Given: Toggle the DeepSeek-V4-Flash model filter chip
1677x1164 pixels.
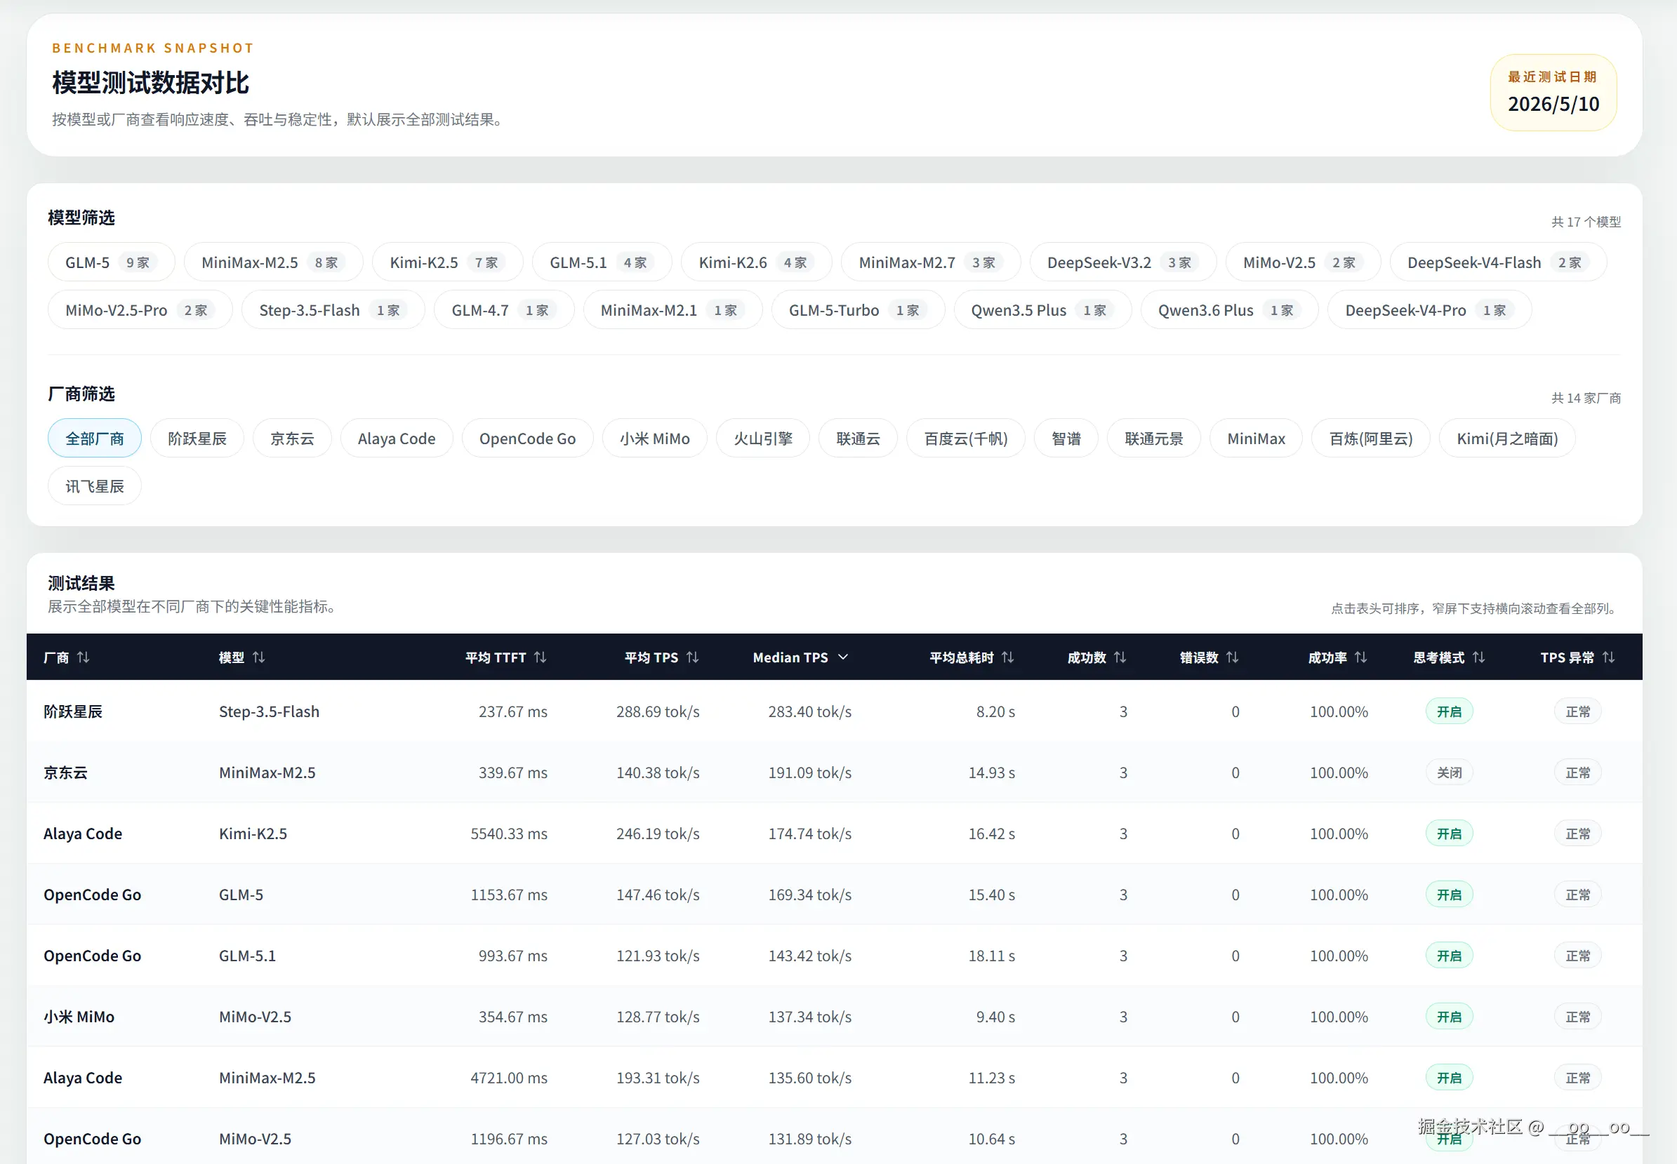Looking at the screenshot, I should coord(1497,262).
